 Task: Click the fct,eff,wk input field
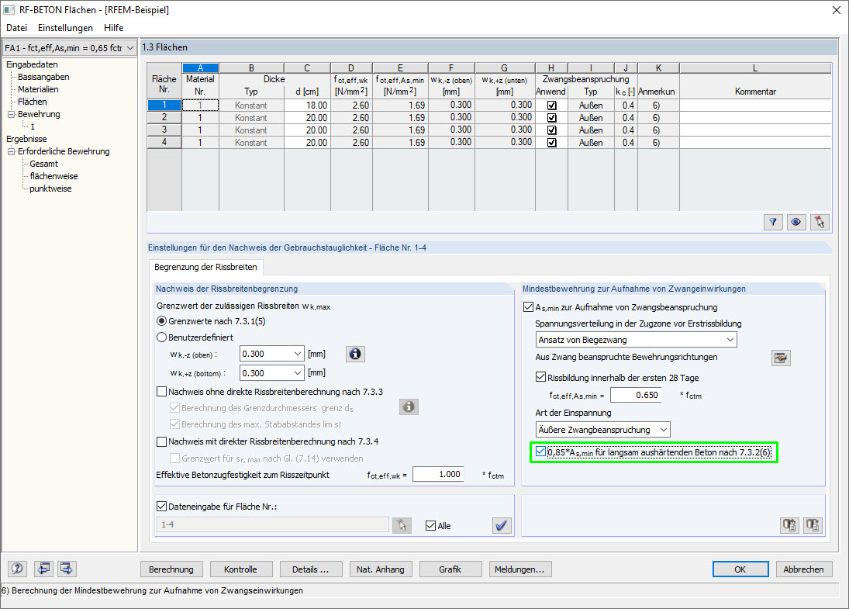437,474
